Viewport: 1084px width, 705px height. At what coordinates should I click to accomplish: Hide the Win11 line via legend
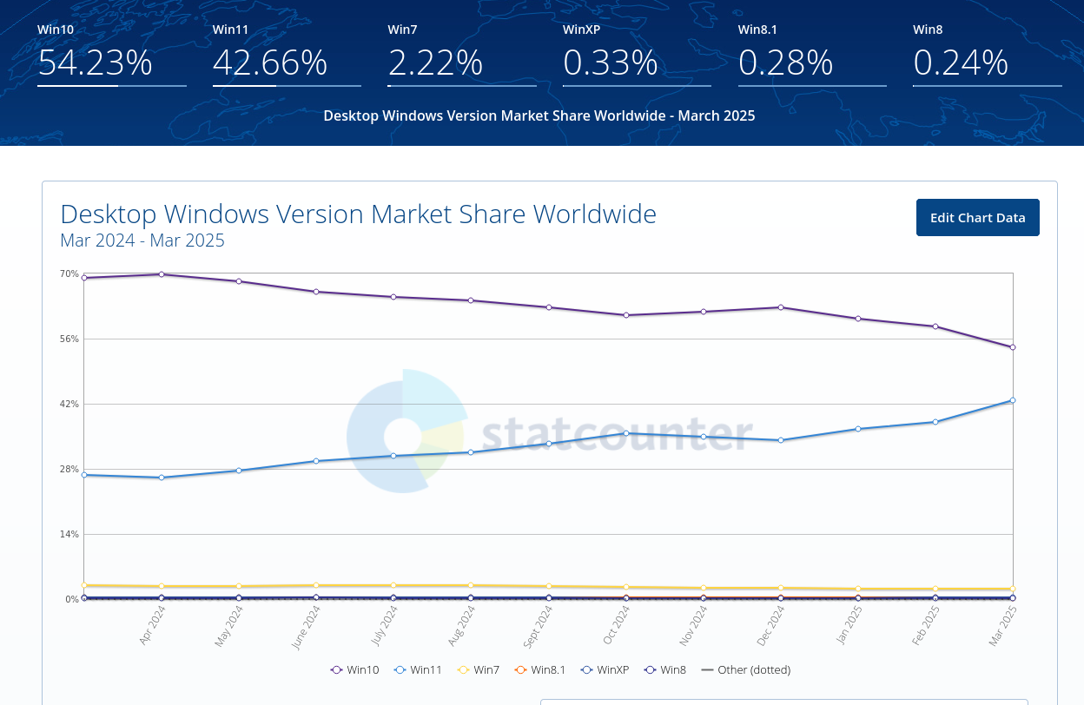(x=418, y=669)
